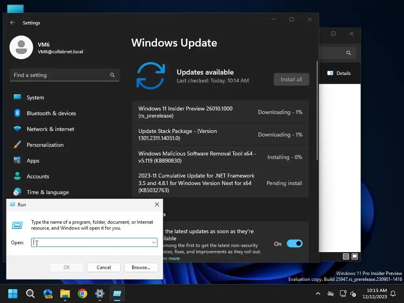
Task: Go back with the Settings back arrow
Action: pos(12,22)
